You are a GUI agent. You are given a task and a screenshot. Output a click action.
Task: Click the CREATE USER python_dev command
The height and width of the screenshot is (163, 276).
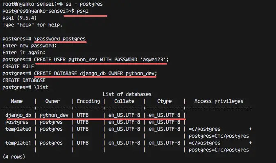pos(101,60)
